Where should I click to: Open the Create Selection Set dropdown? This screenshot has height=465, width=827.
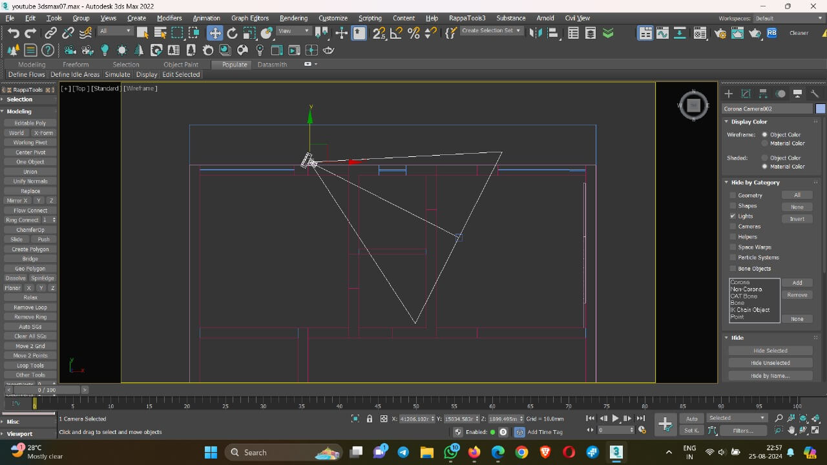pos(492,31)
